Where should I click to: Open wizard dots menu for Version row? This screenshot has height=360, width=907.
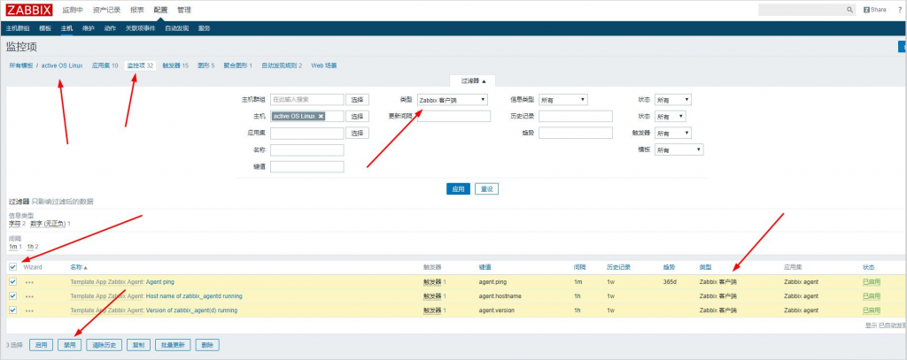[x=29, y=310]
